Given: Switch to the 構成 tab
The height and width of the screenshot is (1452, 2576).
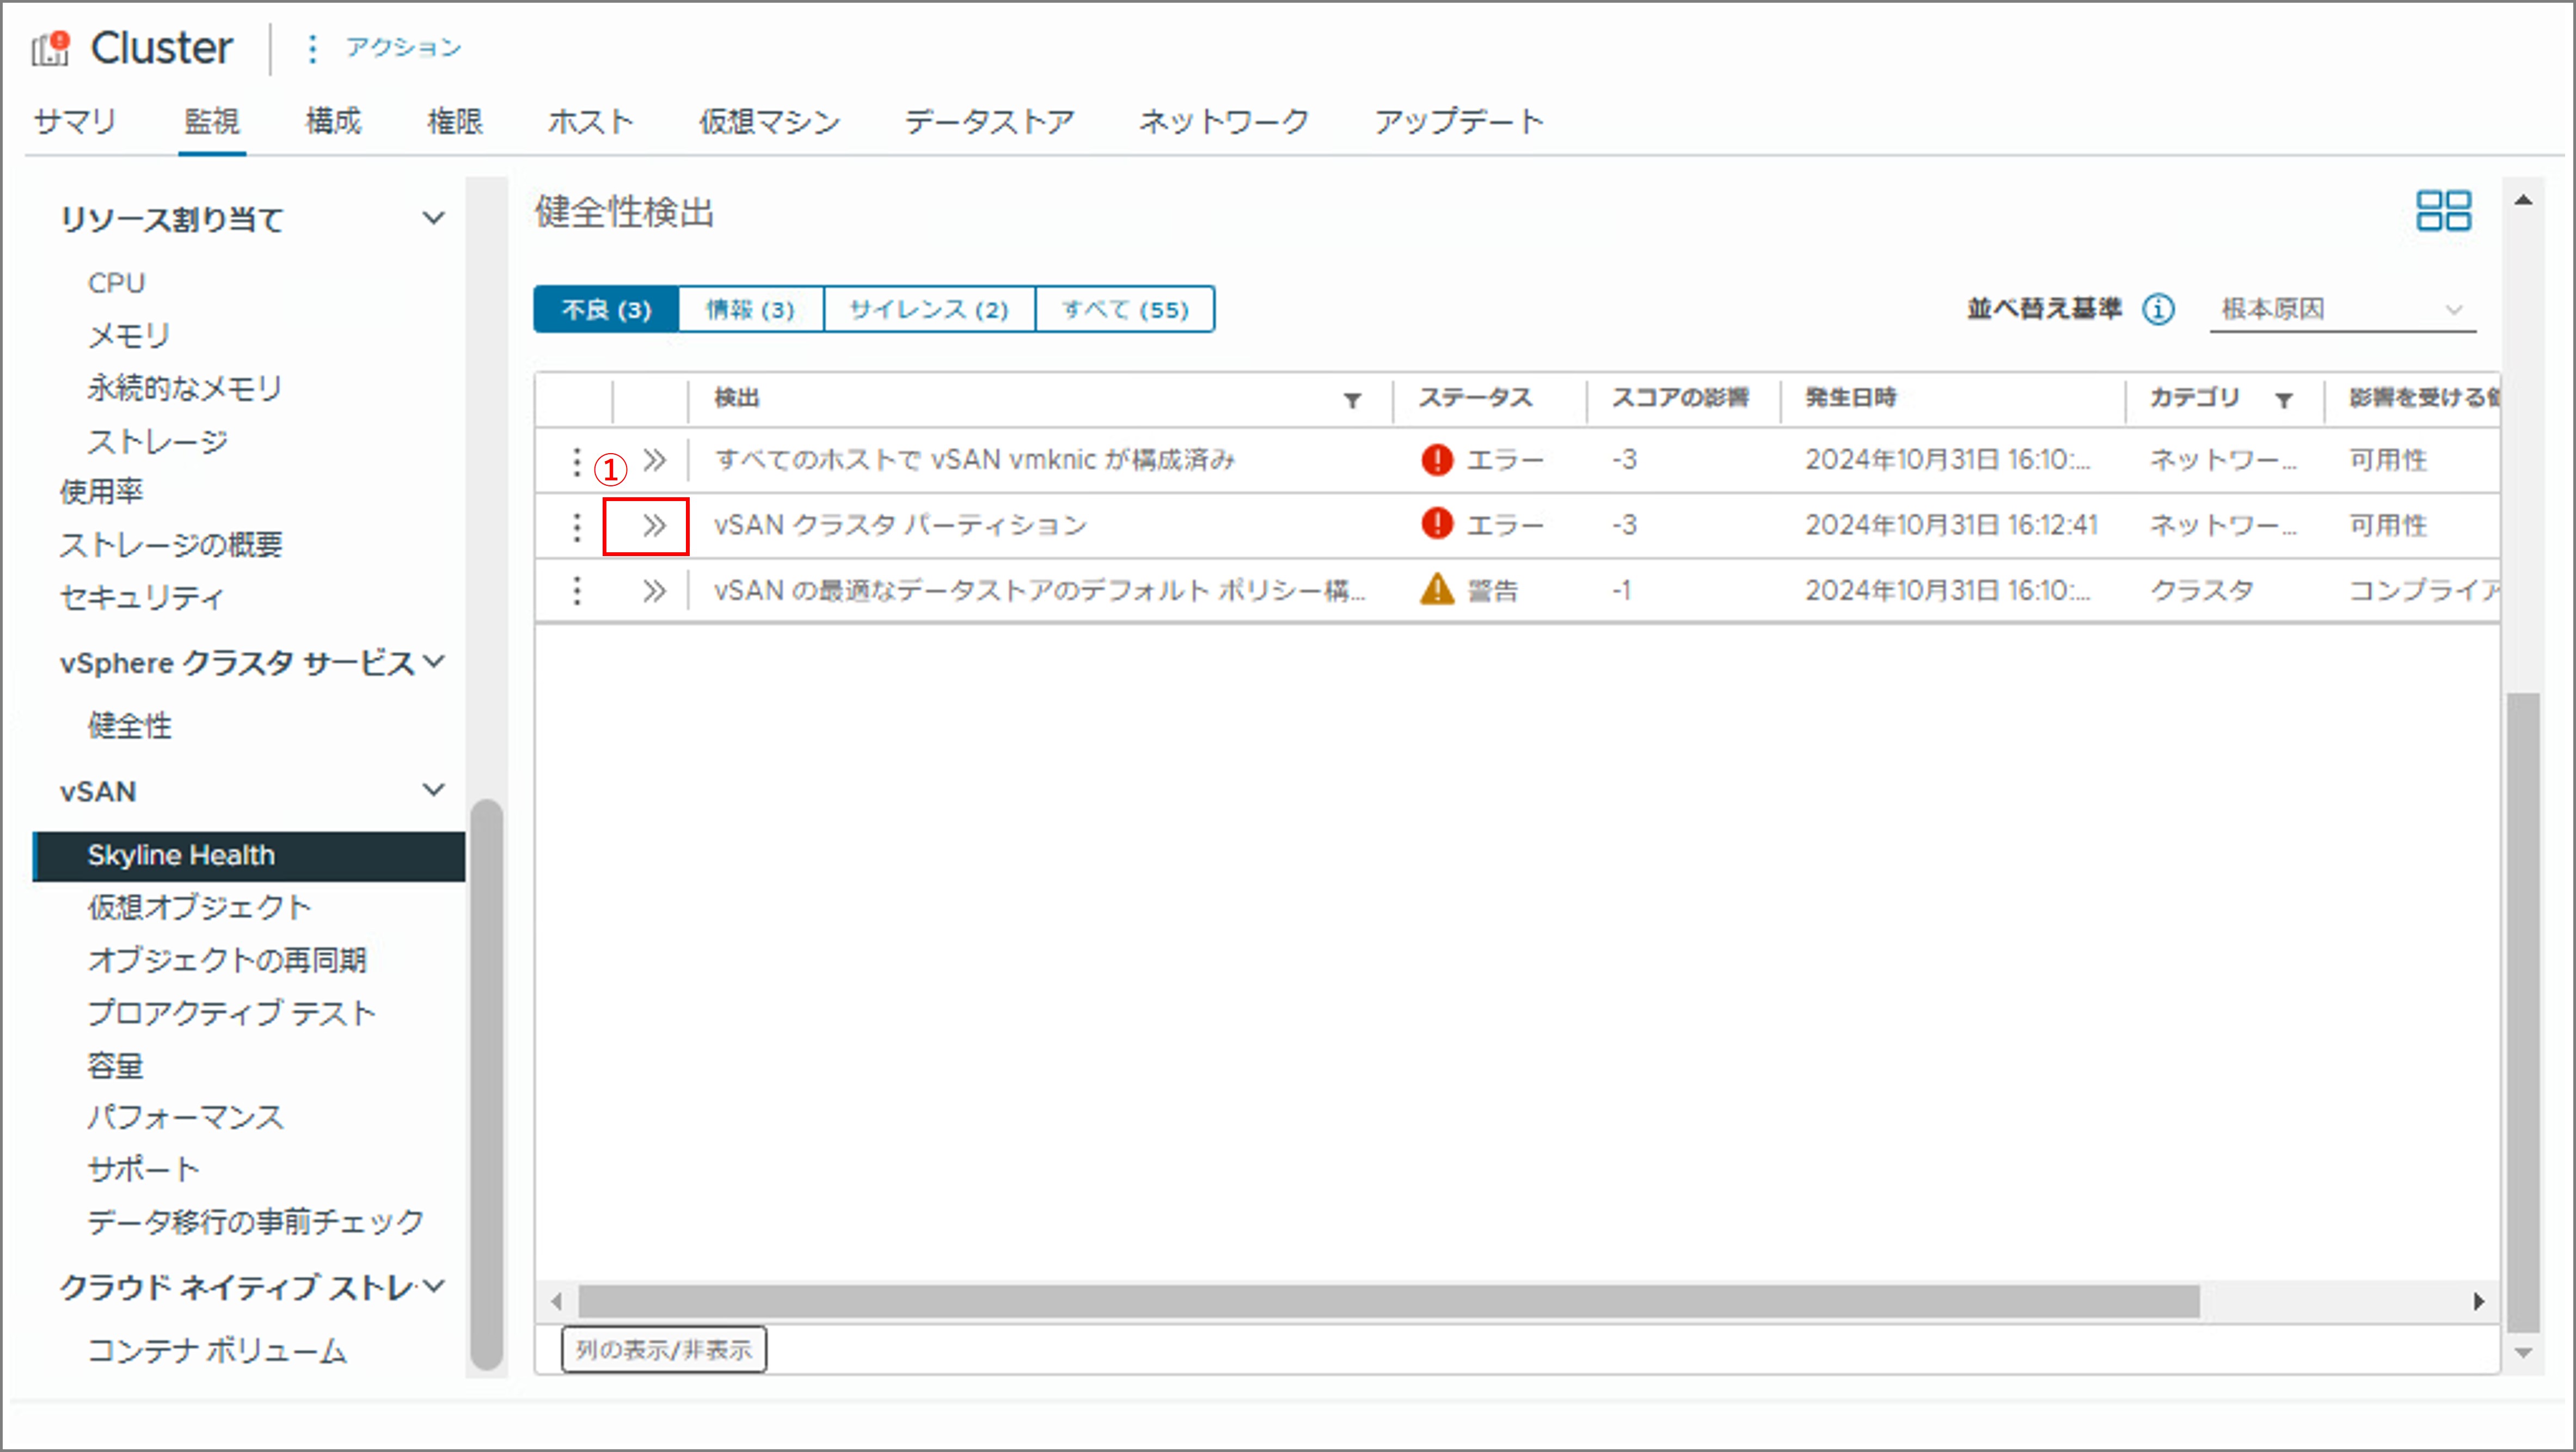Looking at the screenshot, I should [333, 121].
